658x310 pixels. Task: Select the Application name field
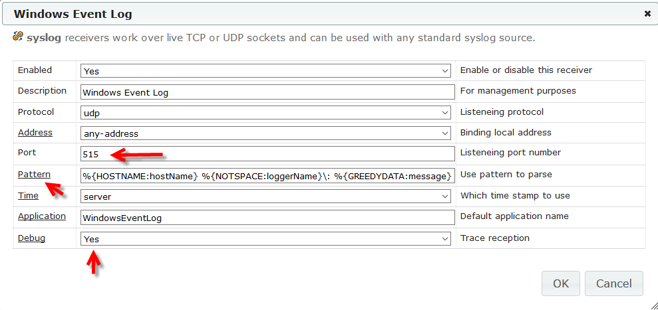tap(267, 218)
